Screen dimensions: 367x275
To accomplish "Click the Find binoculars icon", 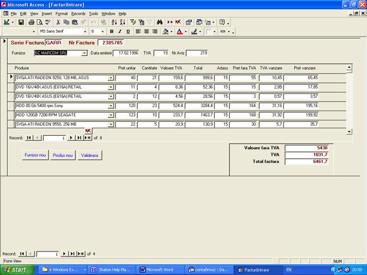I will tap(160, 22).
